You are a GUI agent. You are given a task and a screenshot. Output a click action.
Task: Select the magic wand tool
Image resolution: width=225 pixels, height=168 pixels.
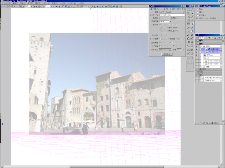pos(188,13)
